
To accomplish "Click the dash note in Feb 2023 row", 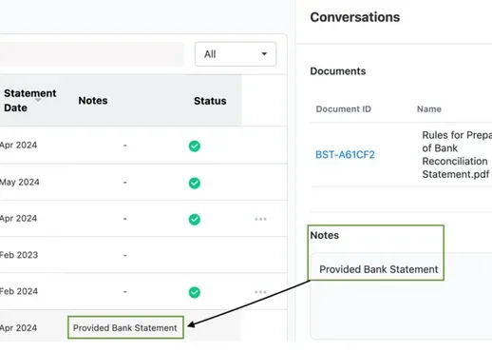I will [x=125, y=255].
